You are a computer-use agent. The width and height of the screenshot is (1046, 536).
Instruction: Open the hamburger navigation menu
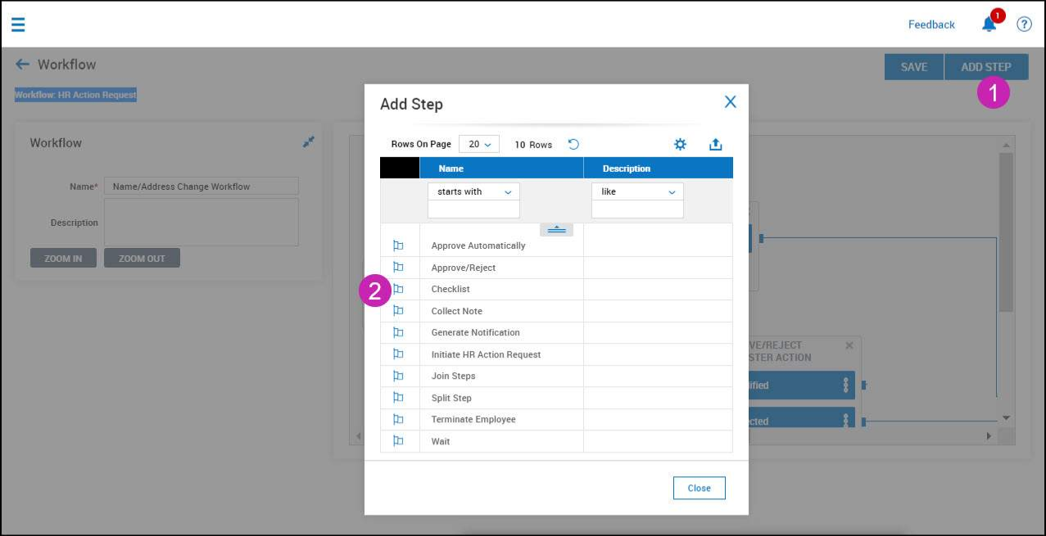pos(18,25)
